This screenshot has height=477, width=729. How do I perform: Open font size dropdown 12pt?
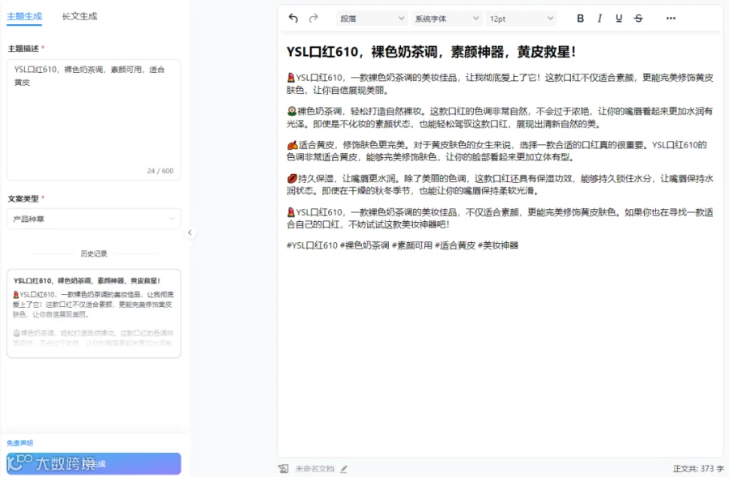[521, 19]
